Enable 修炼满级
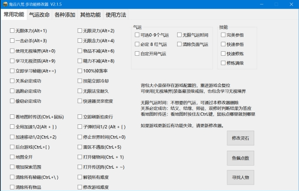The image size is (299, 191). (x=223, y=63)
